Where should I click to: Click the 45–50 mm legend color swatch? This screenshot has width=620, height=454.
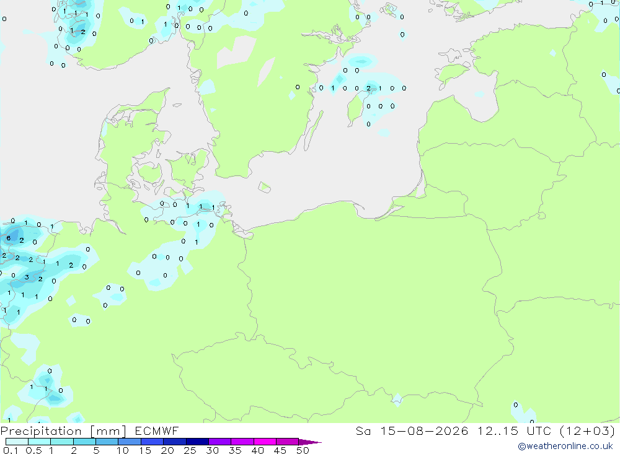pyautogui.click(x=288, y=442)
